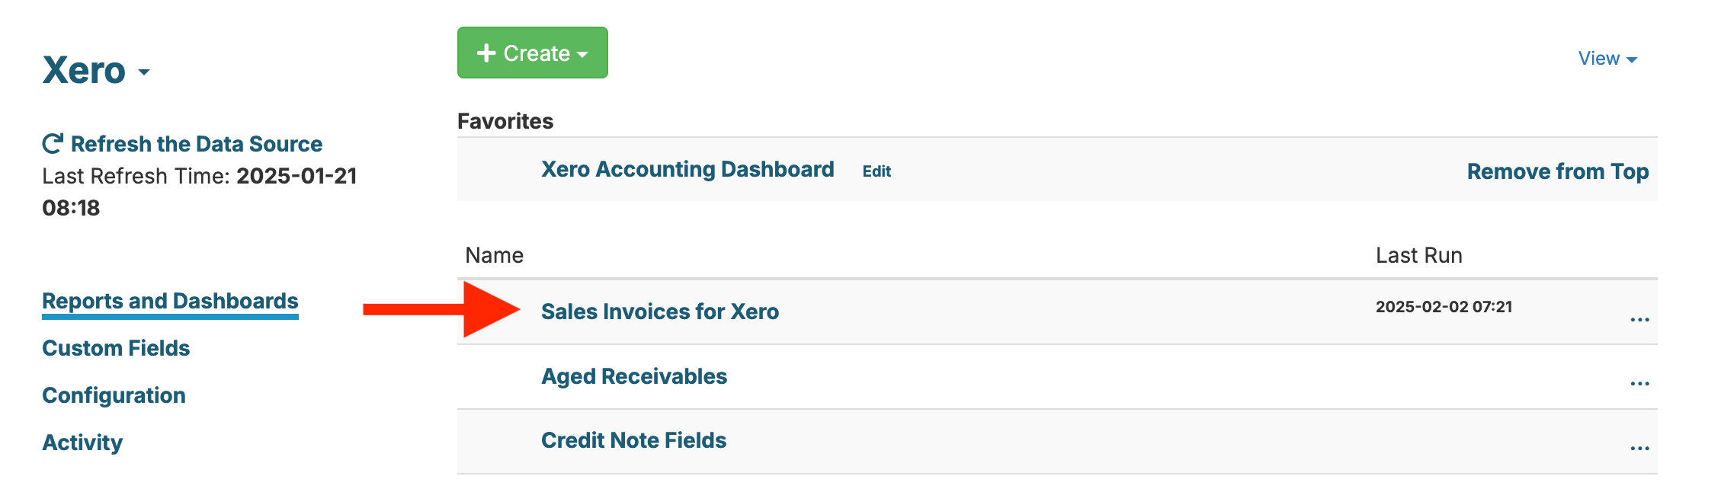
Task: Expand the Xero data source dropdown caret
Action: click(x=144, y=73)
